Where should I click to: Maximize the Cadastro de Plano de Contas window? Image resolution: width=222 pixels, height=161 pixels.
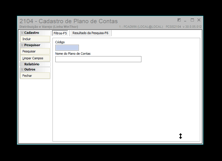(x=192, y=20)
